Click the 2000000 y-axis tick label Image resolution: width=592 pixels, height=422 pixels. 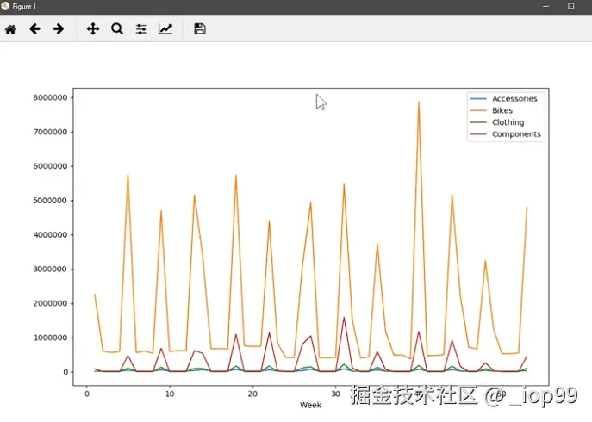[50, 303]
